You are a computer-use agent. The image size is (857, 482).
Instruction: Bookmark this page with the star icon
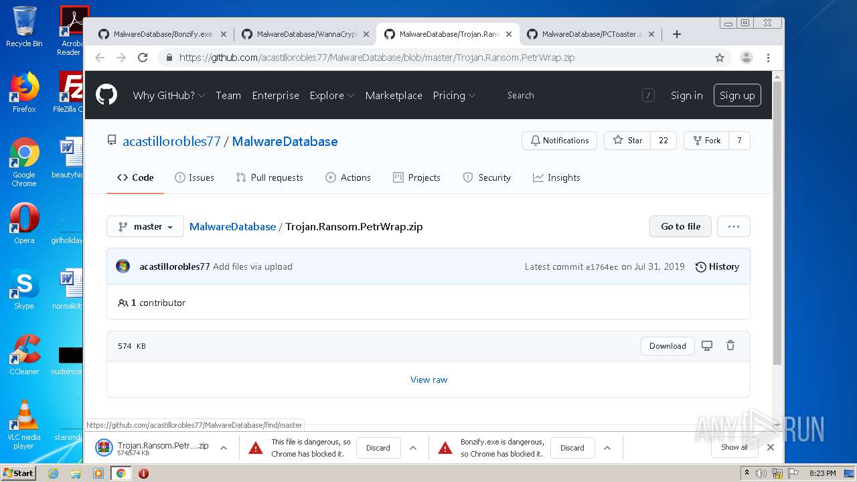click(720, 58)
